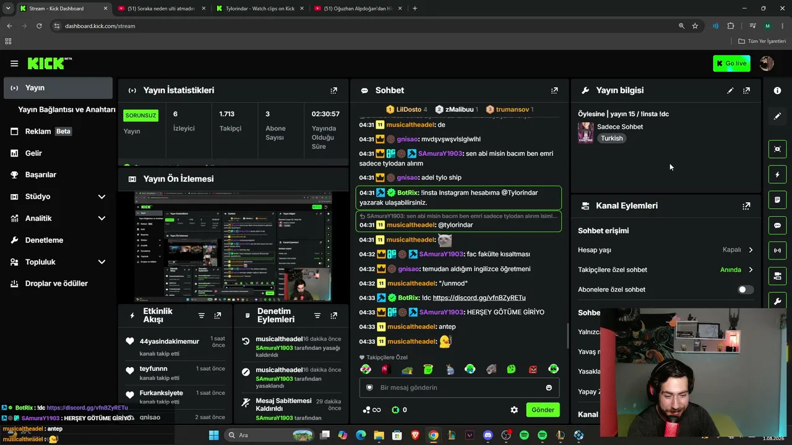Open Discord from the taskbar
Image resolution: width=792 pixels, height=445 pixels.
(x=488, y=435)
